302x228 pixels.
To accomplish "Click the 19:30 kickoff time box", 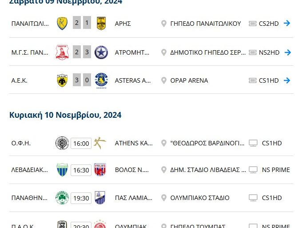I will pyautogui.click(x=81, y=198).
